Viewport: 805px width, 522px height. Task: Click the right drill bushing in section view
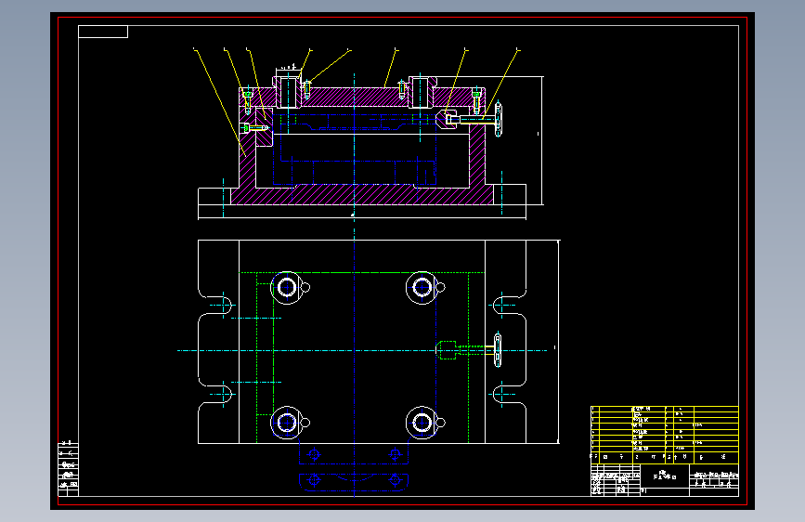[421, 91]
